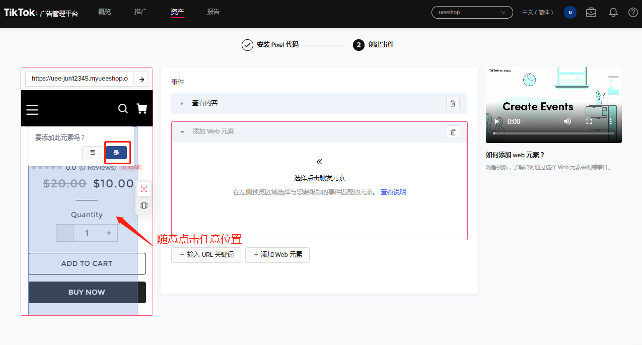Open the ueeshop account dropdown
The image size is (642, 345).
click(x=472, y=12)
